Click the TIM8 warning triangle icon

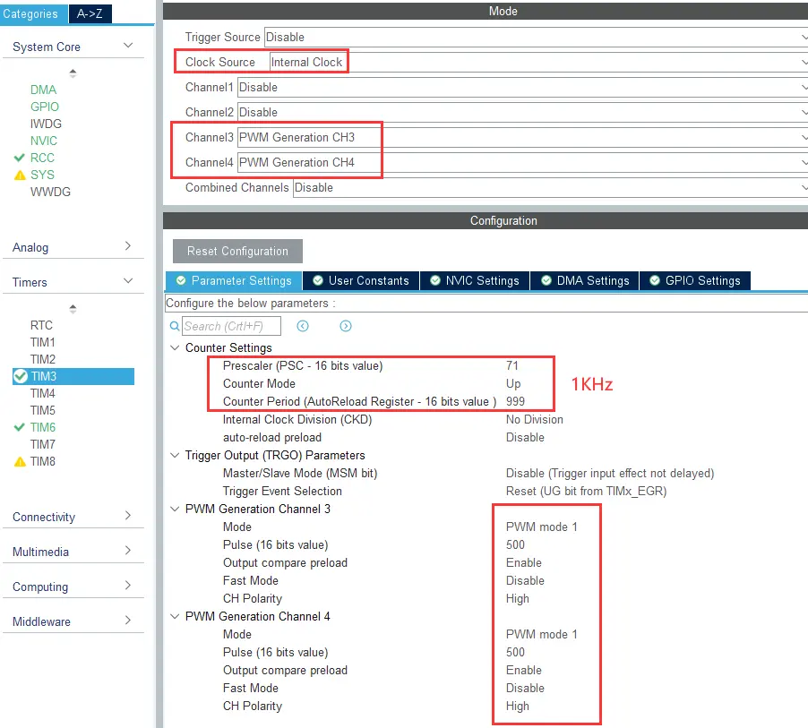coord(20,462)
